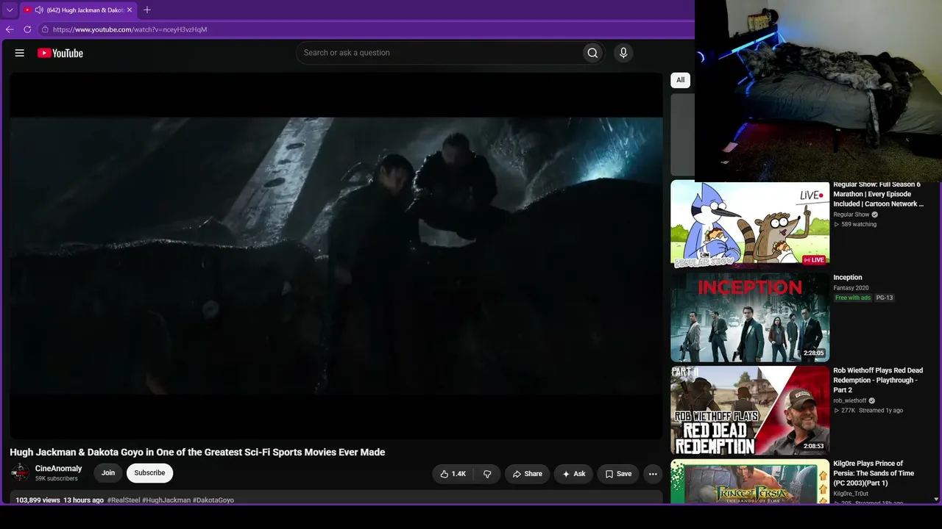This screenshot has width=942, height=529.
Task: Open the #RealSteel hashtag
Action: click(124, 500)
